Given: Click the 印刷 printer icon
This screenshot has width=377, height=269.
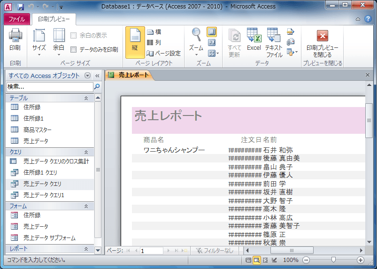Looking at the screenshot, I should (x=15, y=35).
